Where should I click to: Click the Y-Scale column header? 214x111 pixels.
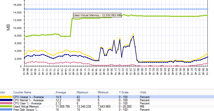124,92
